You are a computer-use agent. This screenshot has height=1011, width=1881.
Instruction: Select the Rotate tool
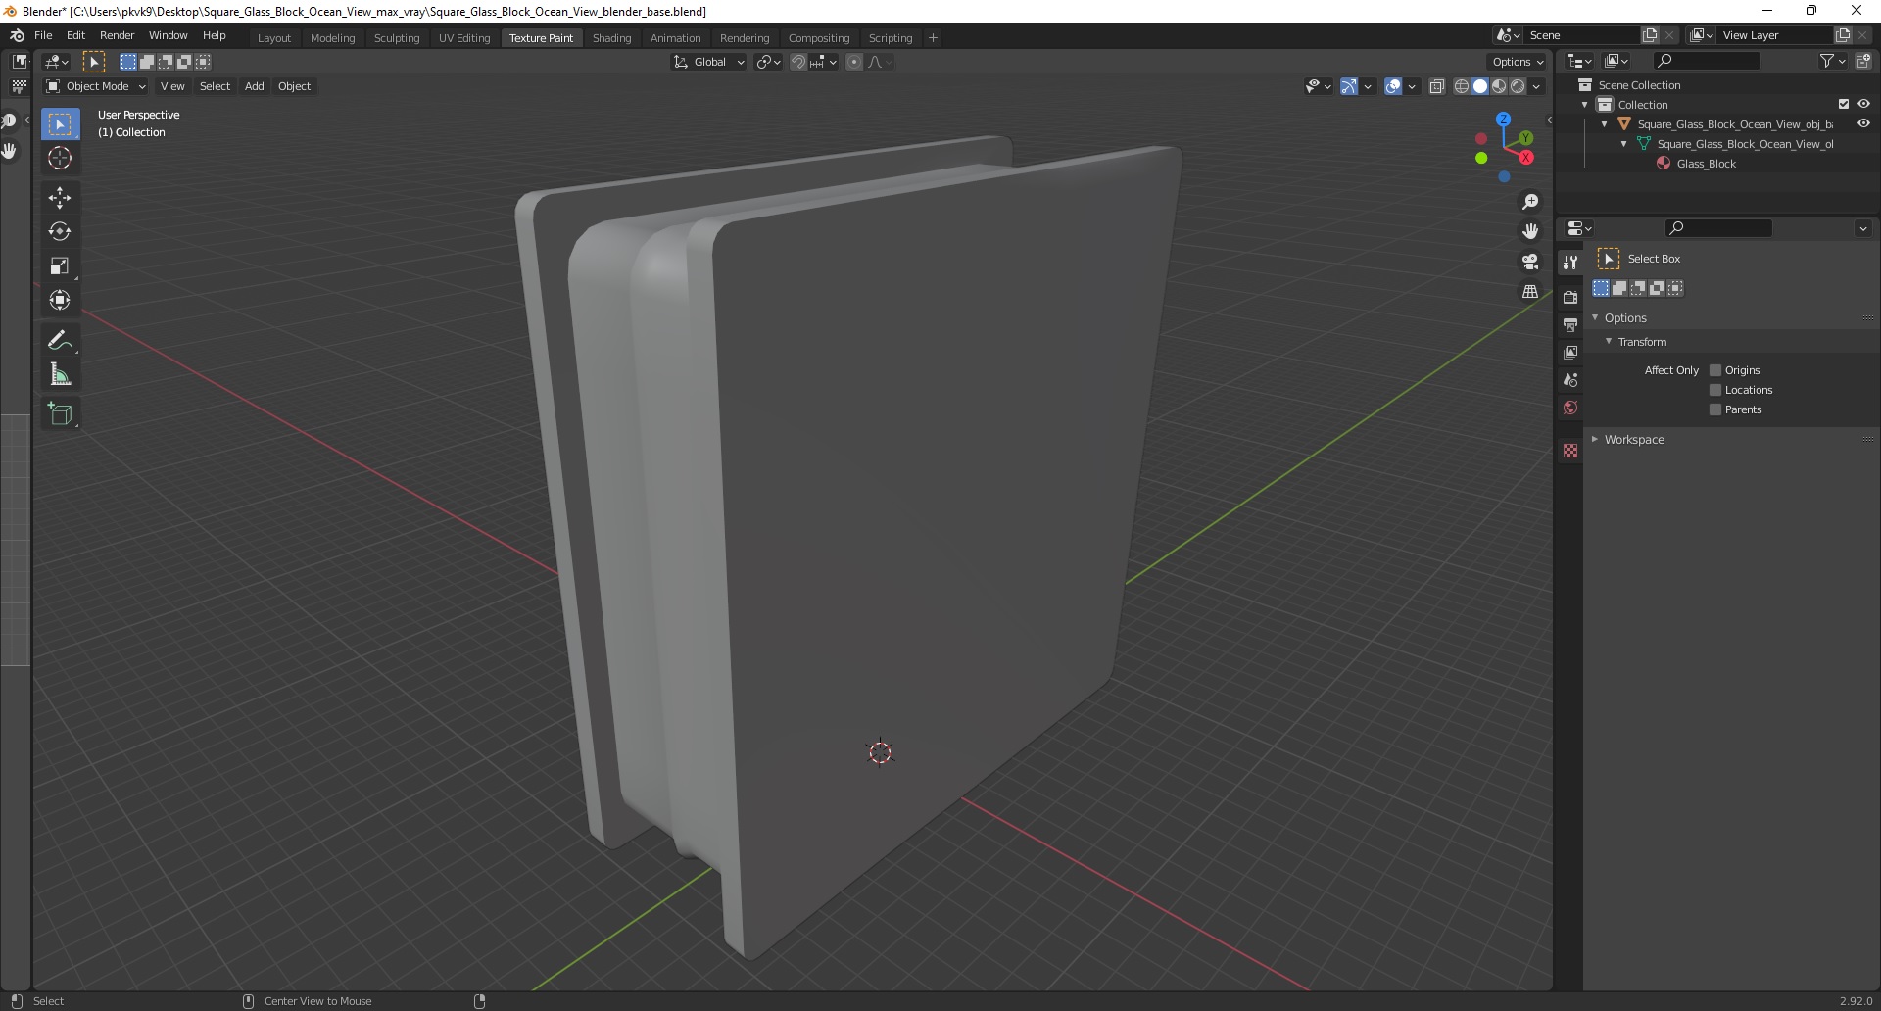(x=60, y=232)
